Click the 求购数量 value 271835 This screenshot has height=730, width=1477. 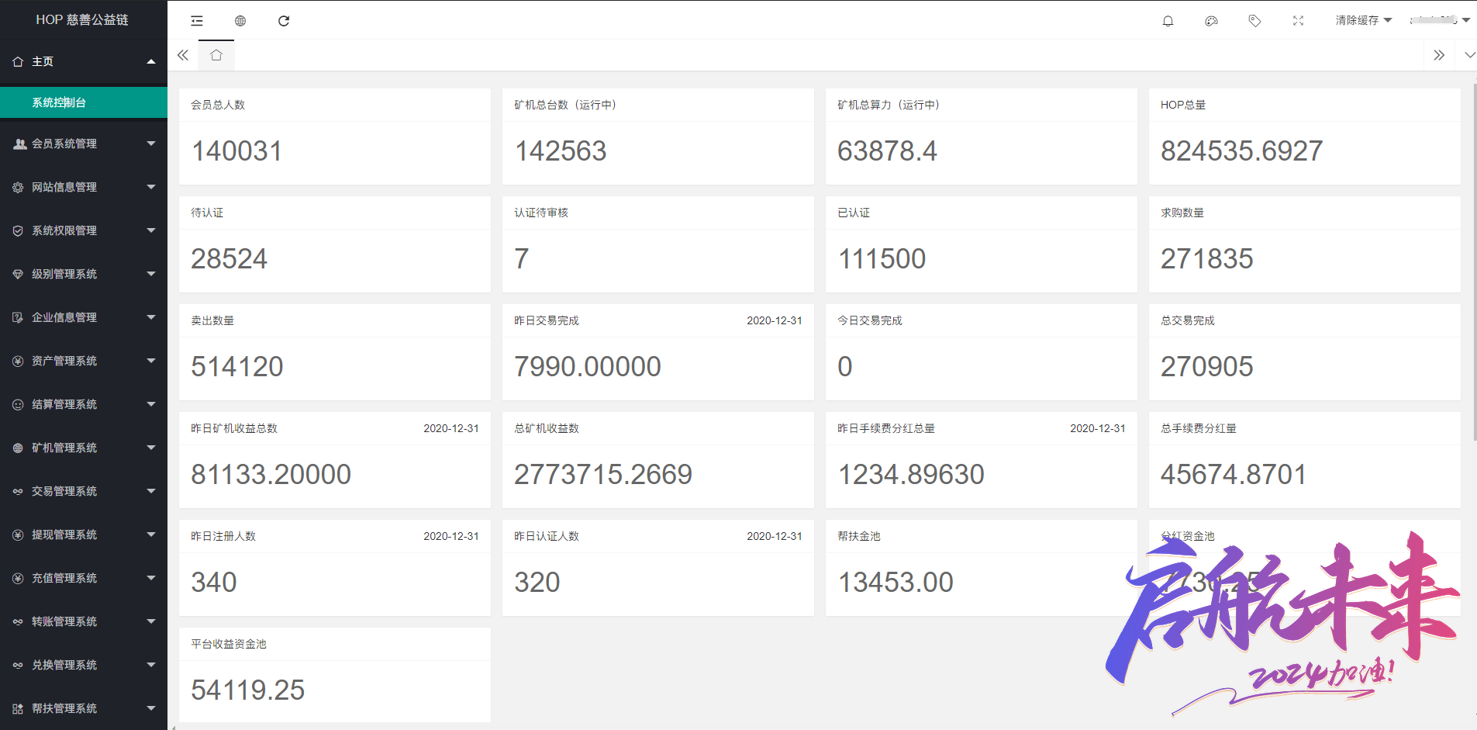[x=1206, y=258]
